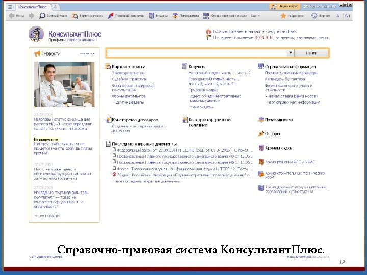
Task: Expand the search history dropdown arrow
Action: (x=290, y=53)
